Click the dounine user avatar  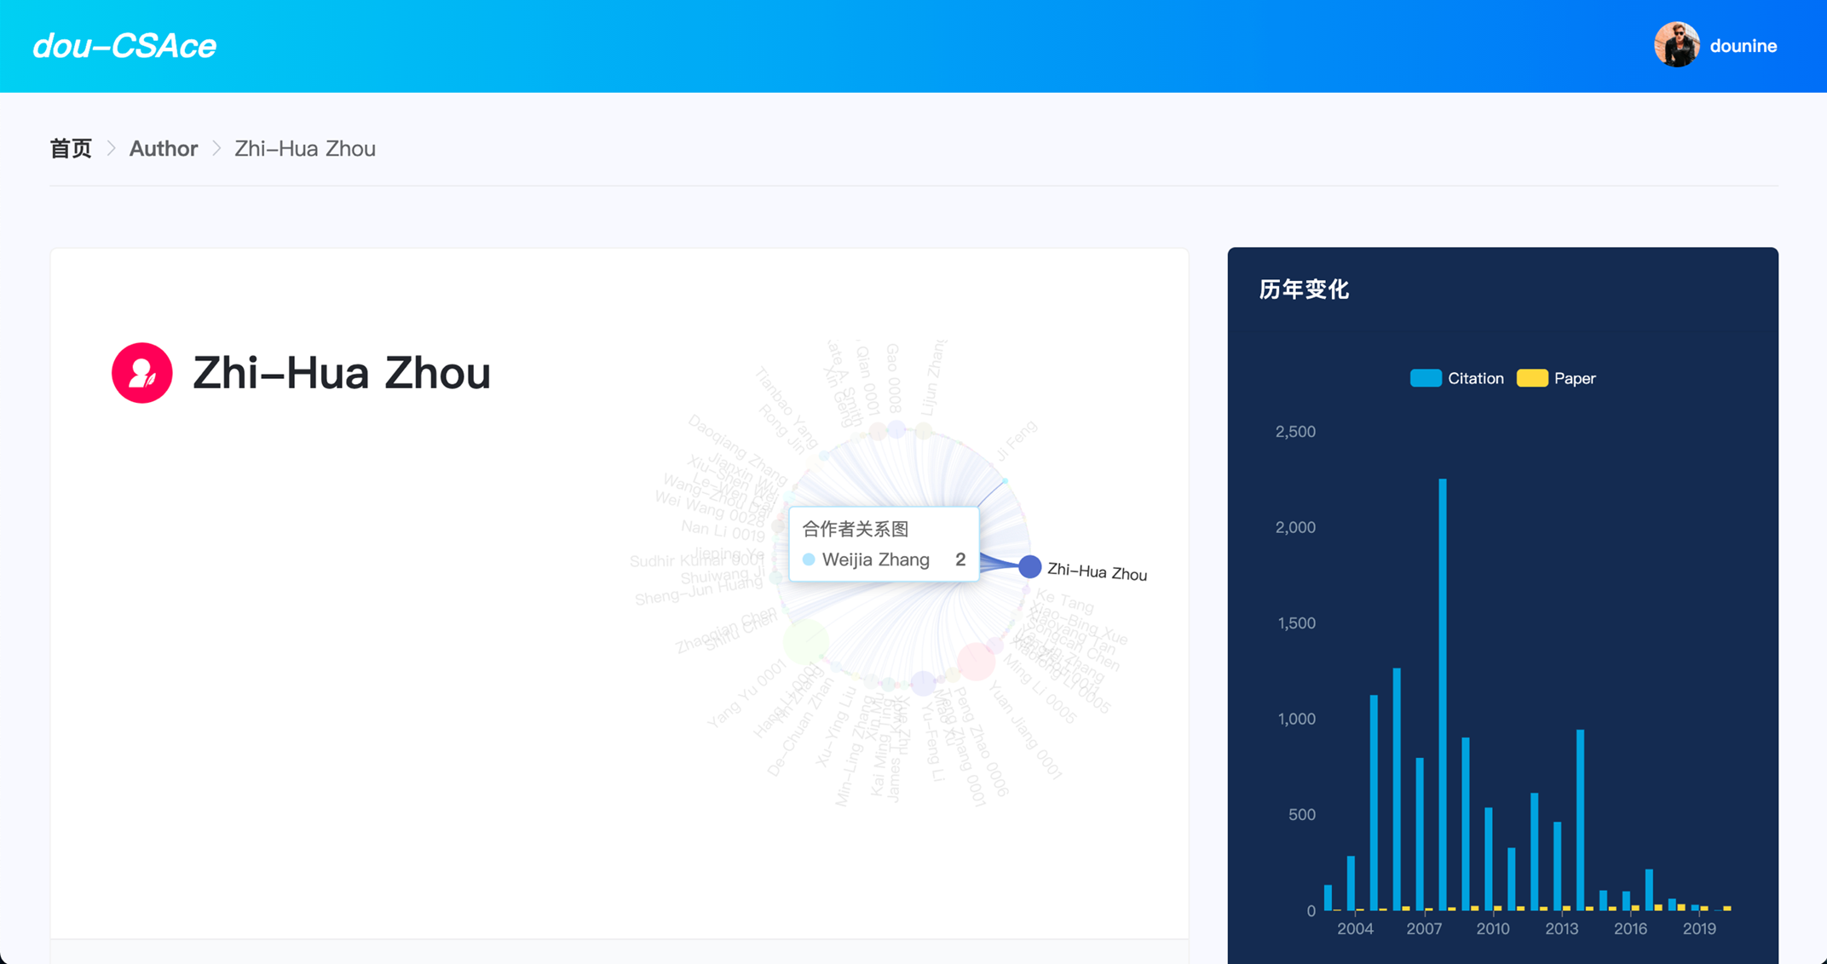click(1676, 45)
